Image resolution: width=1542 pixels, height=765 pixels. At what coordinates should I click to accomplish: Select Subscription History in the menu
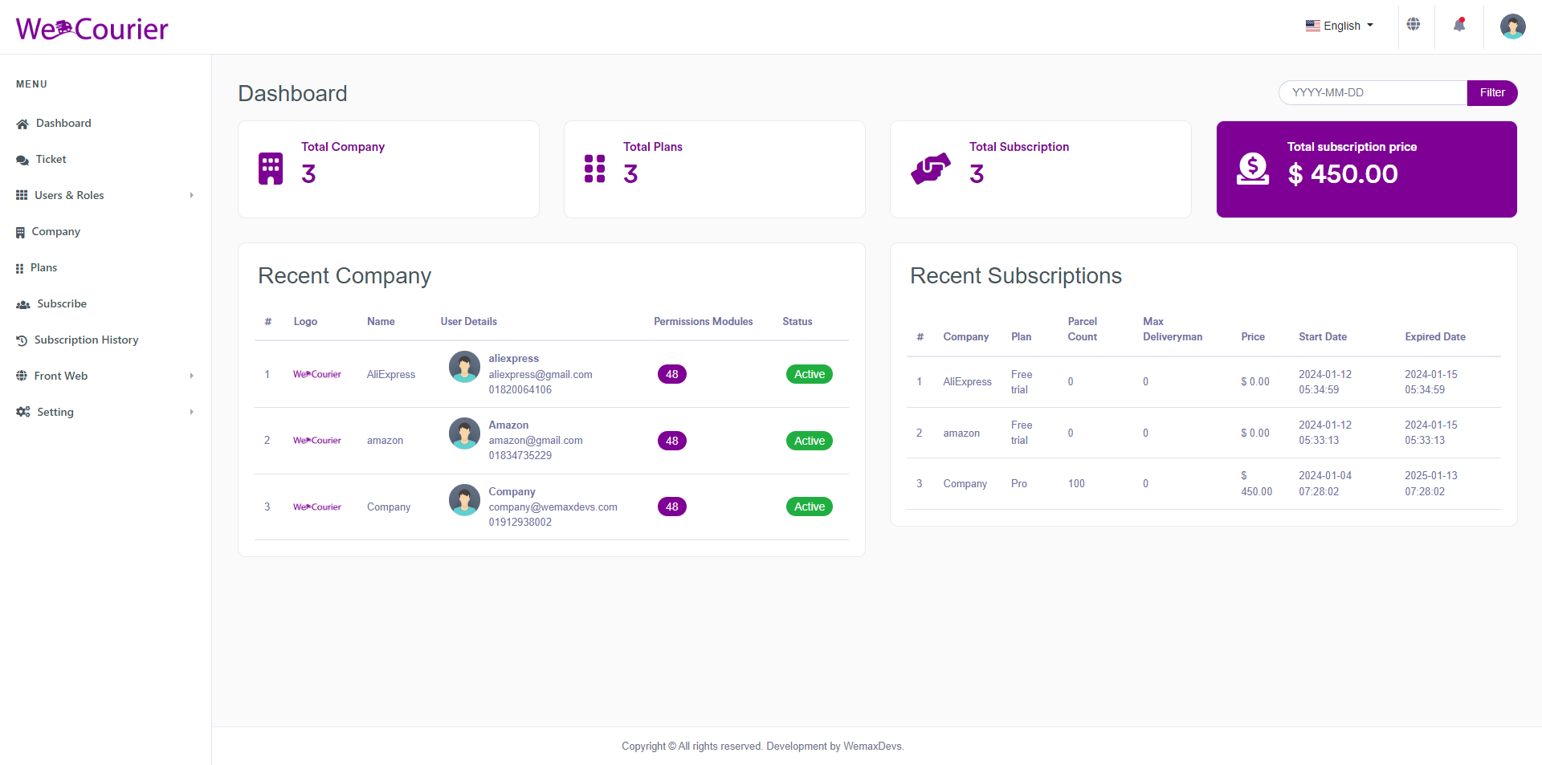[x=87, y=340]
